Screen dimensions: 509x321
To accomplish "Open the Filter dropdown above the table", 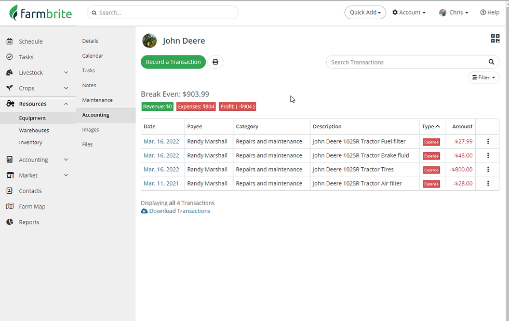I will 483,77.
